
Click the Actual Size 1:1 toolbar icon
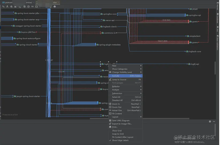click(x=32, y=6)
